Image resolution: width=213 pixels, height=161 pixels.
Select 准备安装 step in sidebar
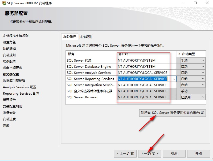pos(9,112)
